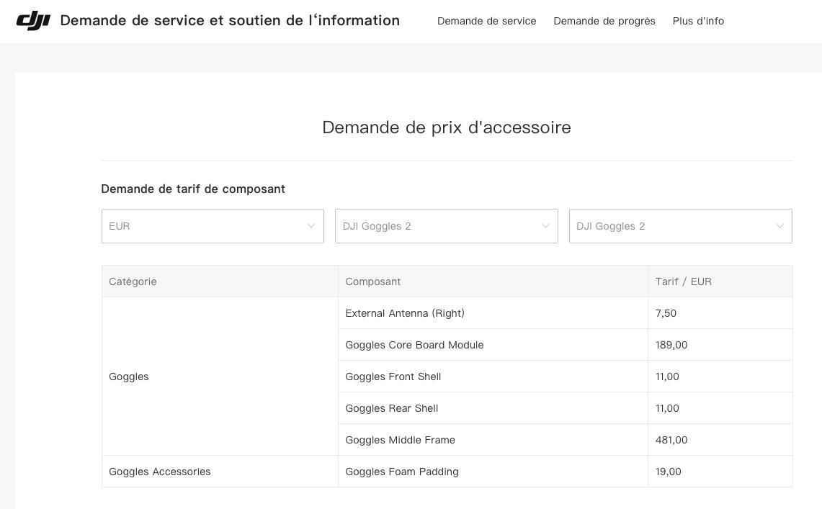
Task: Select the 'Goggles Core Board Module' cell
Action: coord(493,345)
